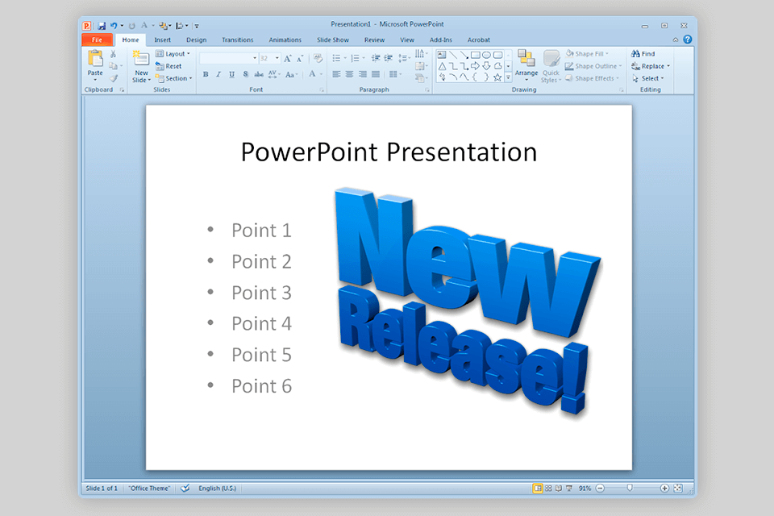
Task: Switch to the Slide Show tab
Action: coord(333,40)
